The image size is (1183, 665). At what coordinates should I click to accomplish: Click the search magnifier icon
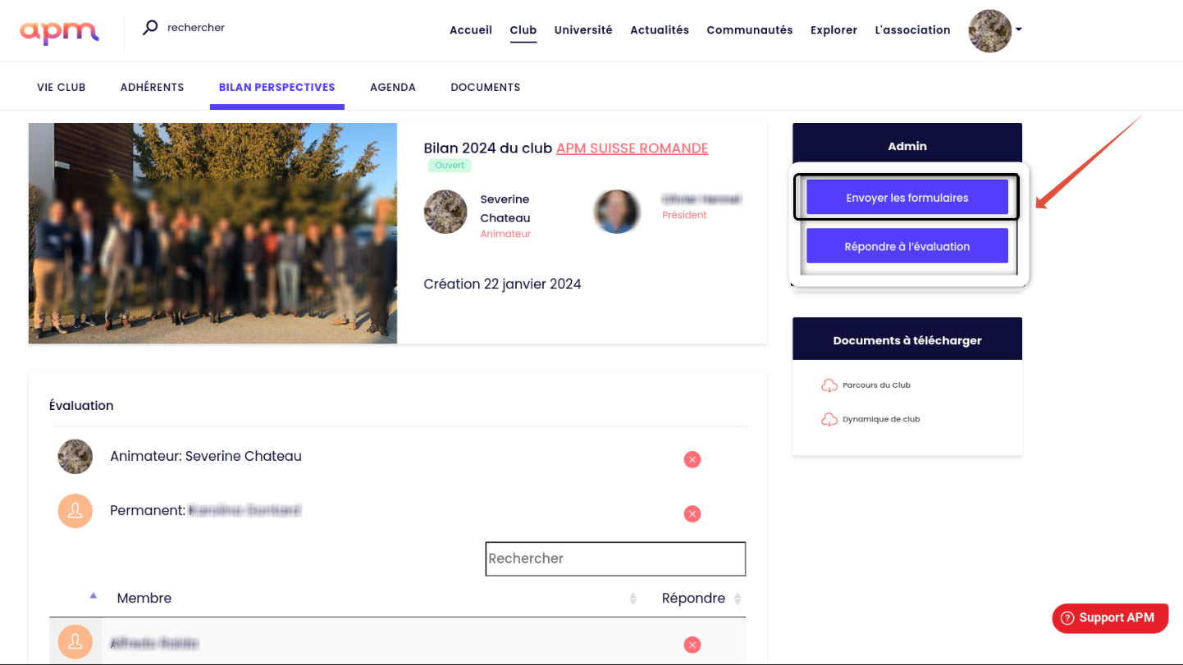coord(150,28)
